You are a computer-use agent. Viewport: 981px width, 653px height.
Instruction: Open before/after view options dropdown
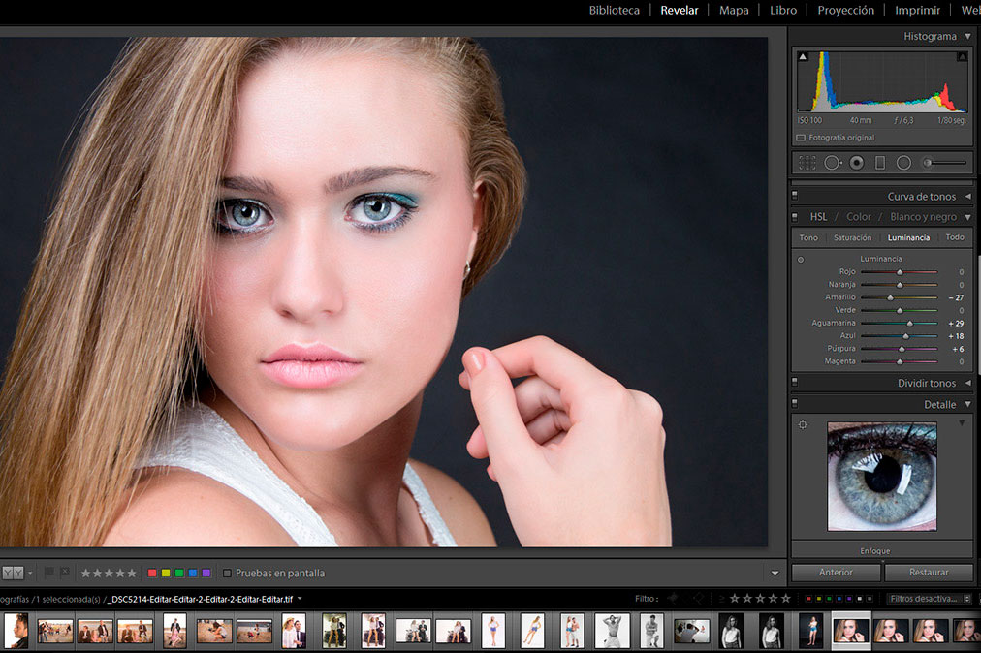(x=30, y=573)
